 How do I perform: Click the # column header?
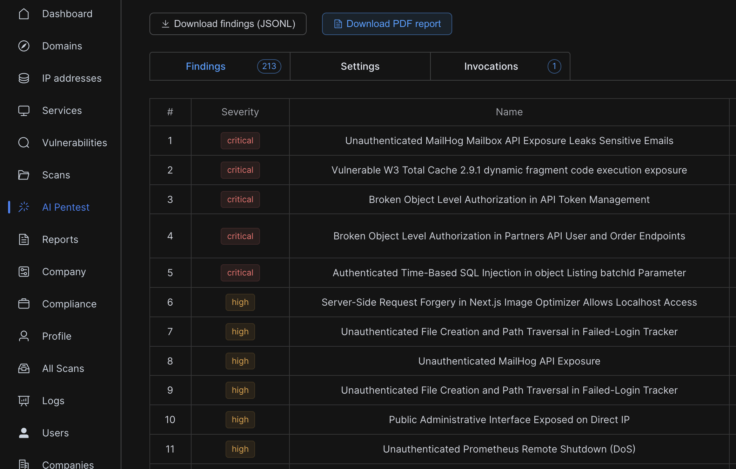[170, 112]
